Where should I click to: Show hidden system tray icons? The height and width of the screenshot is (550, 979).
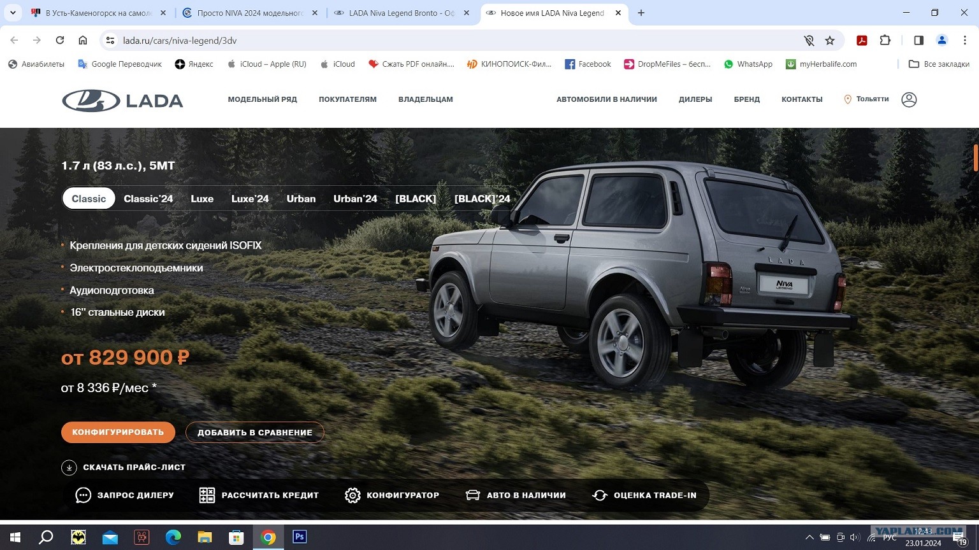(x=809, y=538)
